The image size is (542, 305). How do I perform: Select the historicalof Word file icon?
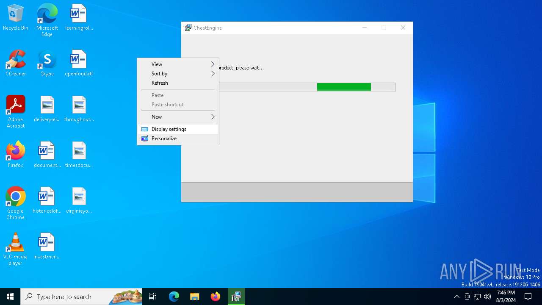pyautogui.click(x=47, y=201)
